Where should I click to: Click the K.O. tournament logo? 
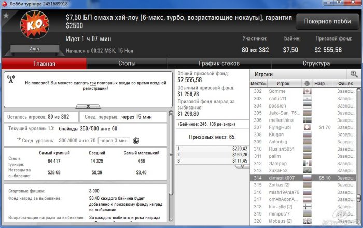[x=35, y=24]
